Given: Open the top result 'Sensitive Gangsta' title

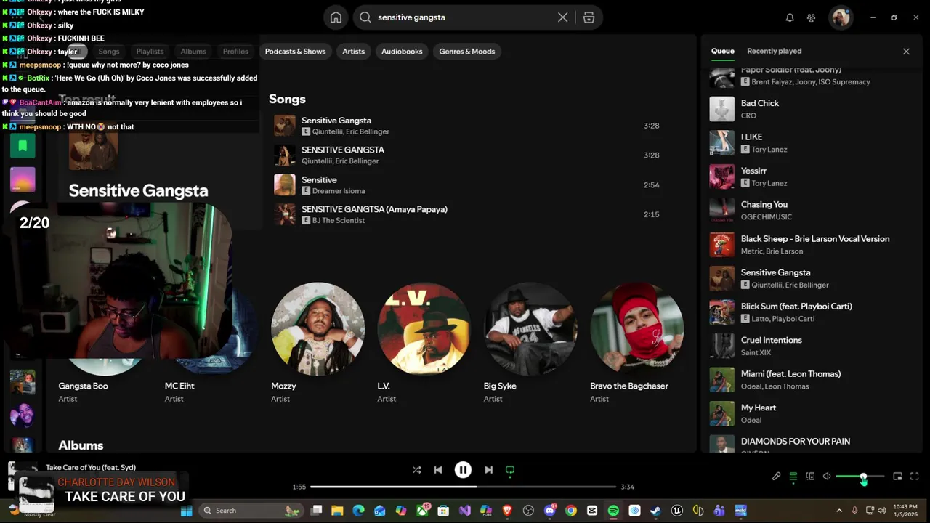Looking at the screenshot, I should (138, 190).
